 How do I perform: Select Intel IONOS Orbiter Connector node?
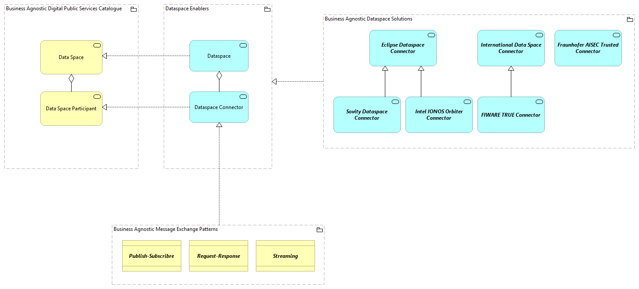click(439, 115)
